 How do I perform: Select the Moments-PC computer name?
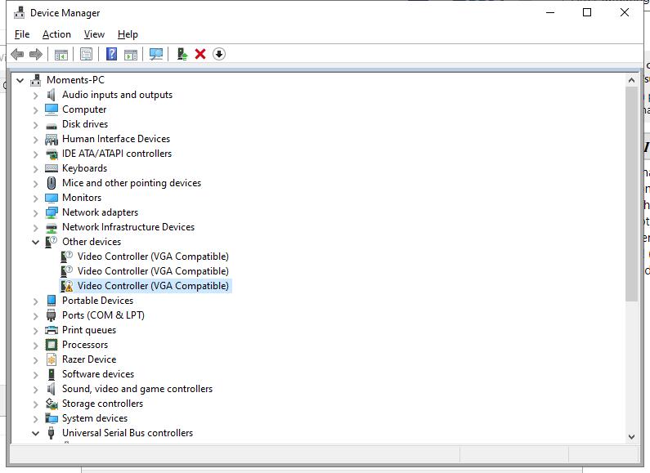pos(75,80)
